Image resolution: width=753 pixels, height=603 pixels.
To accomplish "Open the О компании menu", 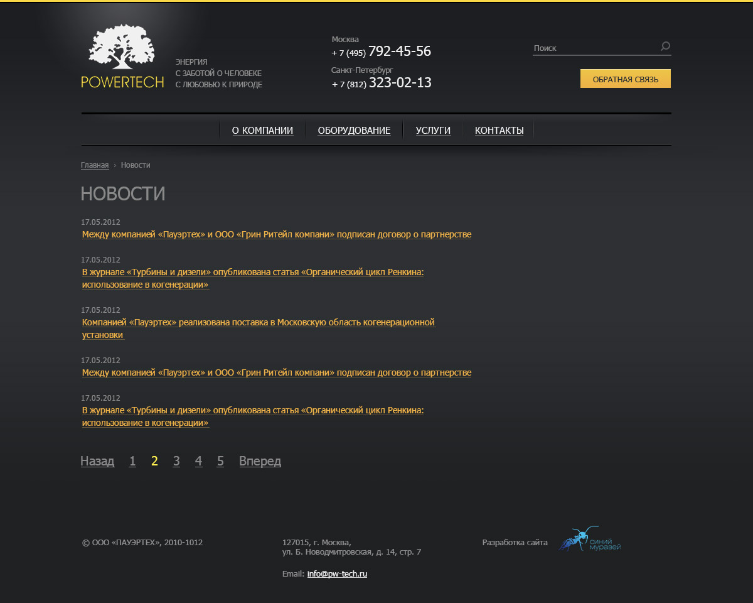I will [x=262, y=131].
